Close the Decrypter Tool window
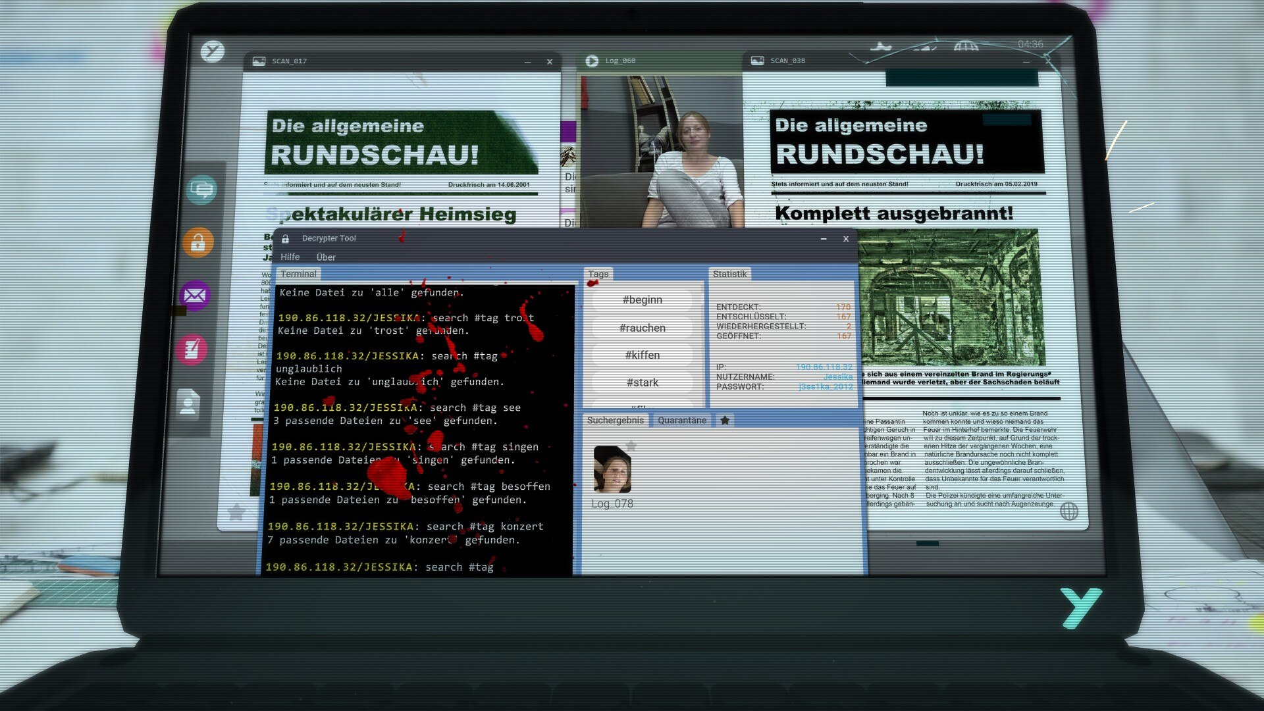1264x711 pixels. pyautogui.click(x=846, y=238)
